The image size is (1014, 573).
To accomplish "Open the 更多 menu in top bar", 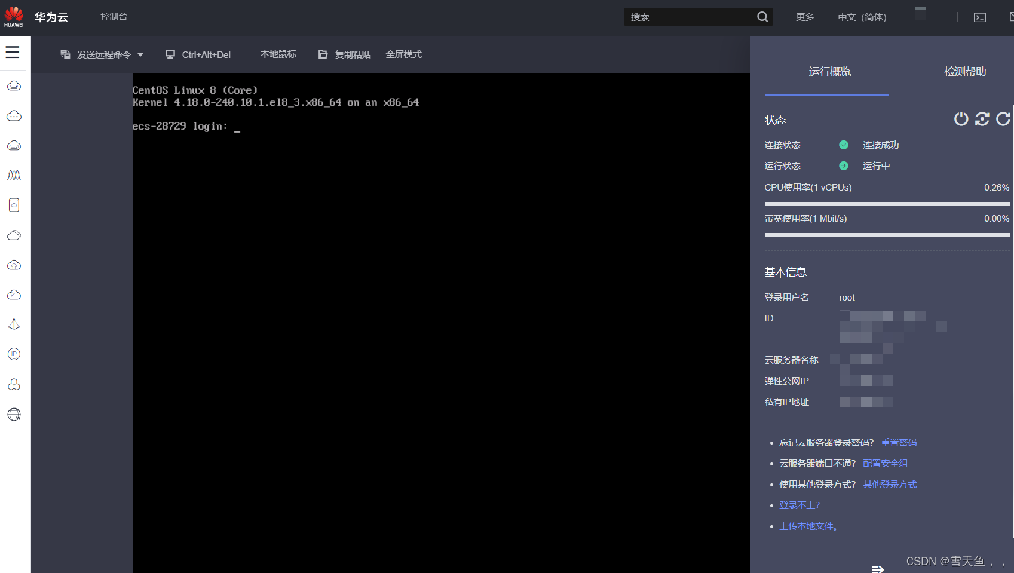I will coord(805,17).
